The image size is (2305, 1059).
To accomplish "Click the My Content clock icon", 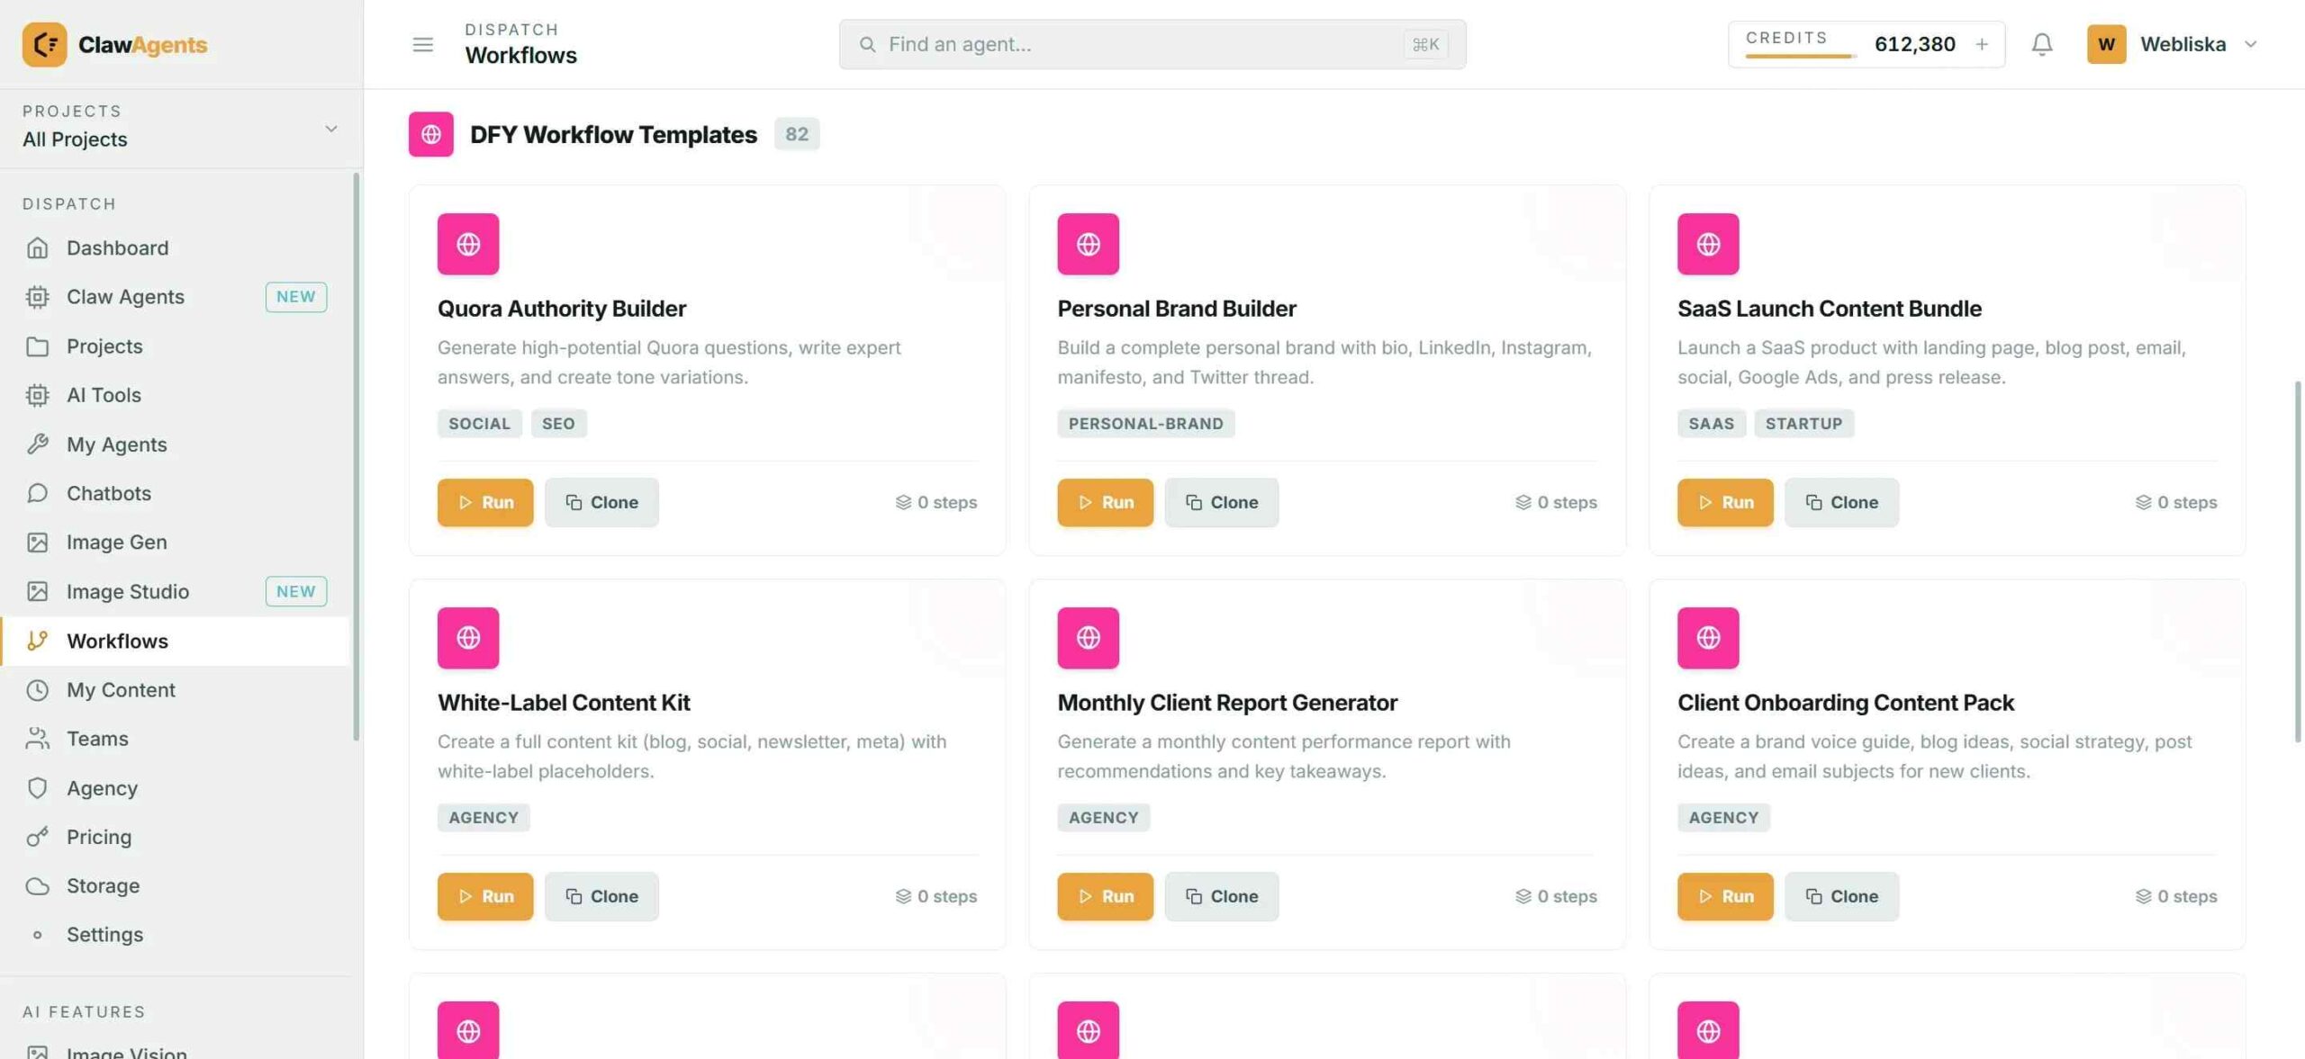I will (x=37, y=690).
